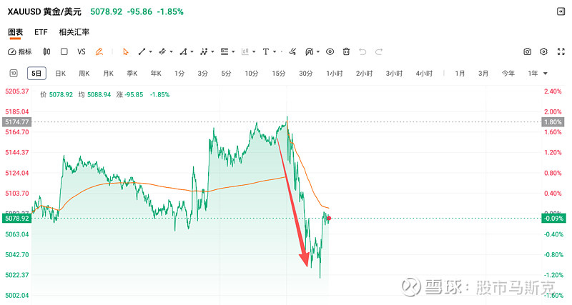Delete drawings with the trash icon
The height and width of the screenshot is (305, 572).
click(346, 51)
